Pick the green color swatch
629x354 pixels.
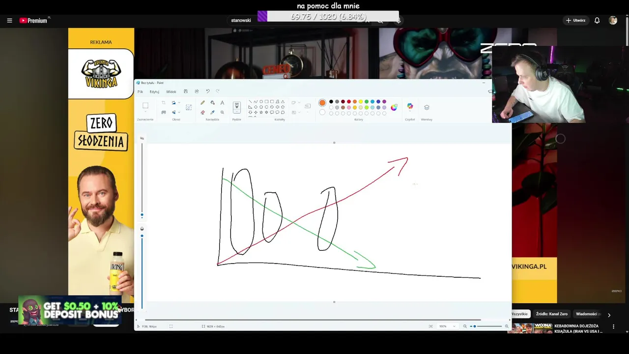pyautogui.click(x=367, y=102)
